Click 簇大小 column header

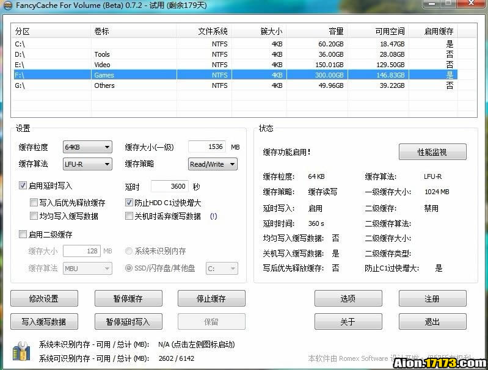click(x=259, y=31)
